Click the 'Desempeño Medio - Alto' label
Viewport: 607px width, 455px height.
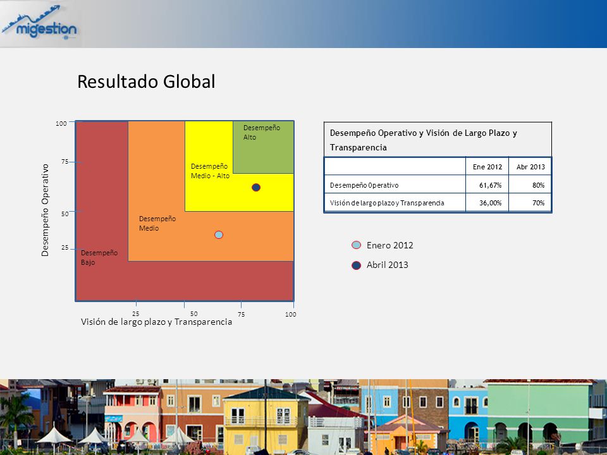210,171
